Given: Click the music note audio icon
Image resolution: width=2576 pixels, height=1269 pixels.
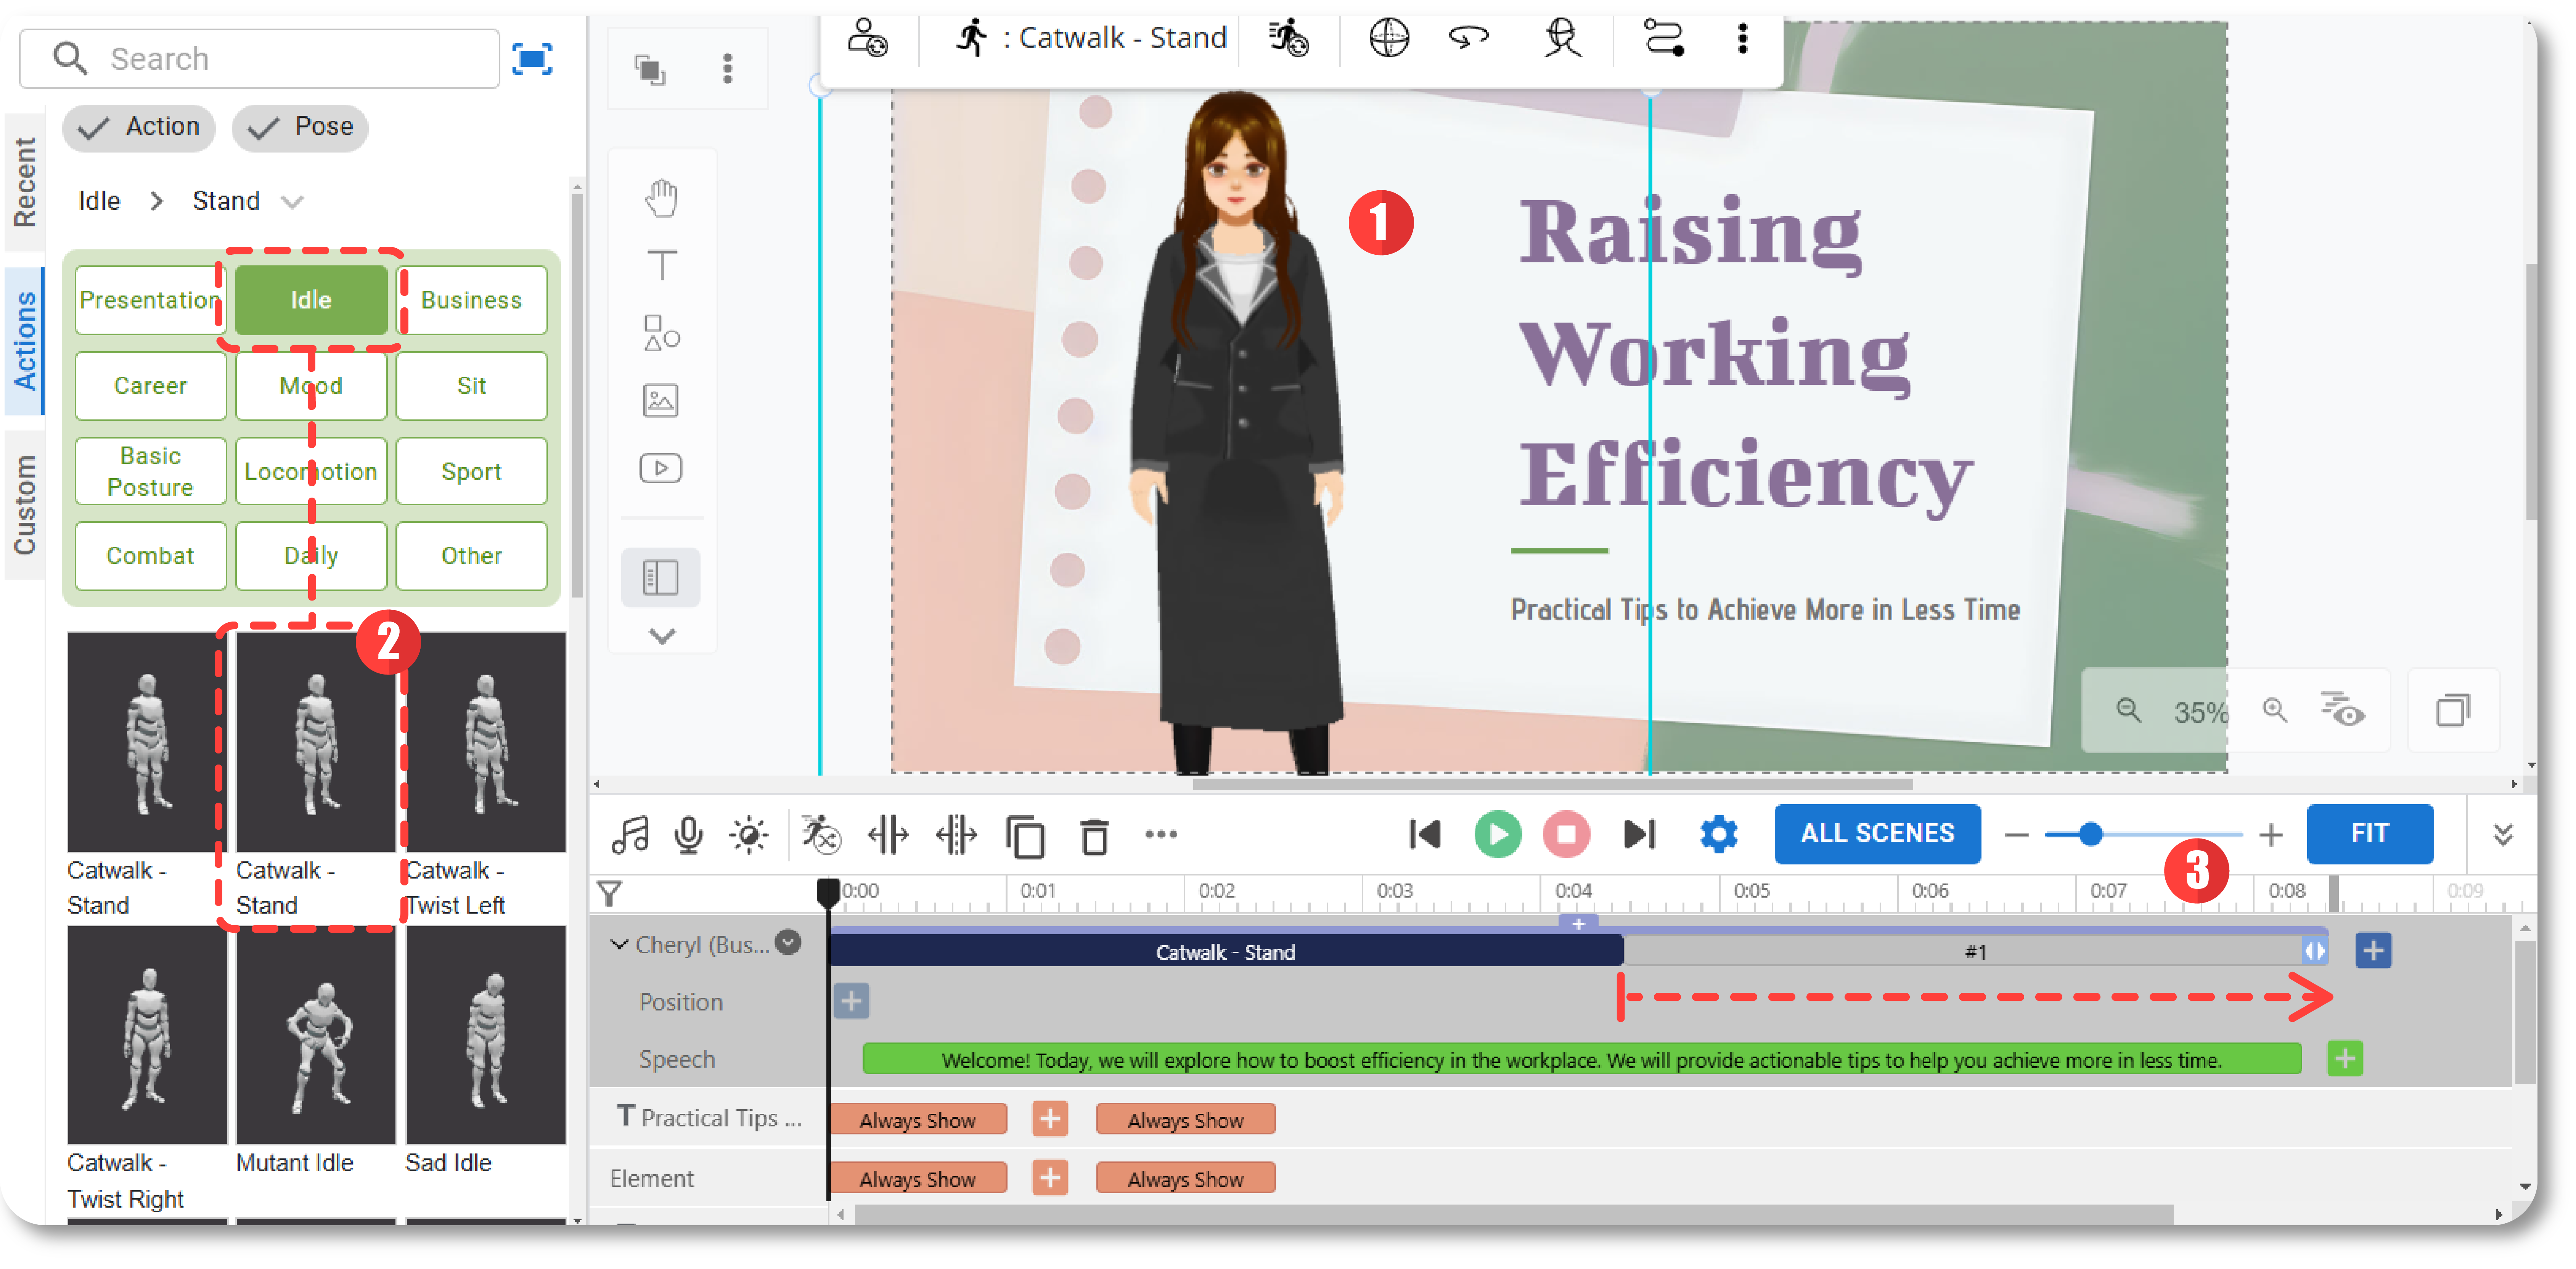Looking at the screenshot, I should point(630,835).
